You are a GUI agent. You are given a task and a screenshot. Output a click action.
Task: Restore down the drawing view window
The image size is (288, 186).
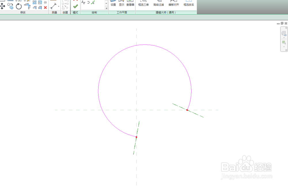(282, 23)
